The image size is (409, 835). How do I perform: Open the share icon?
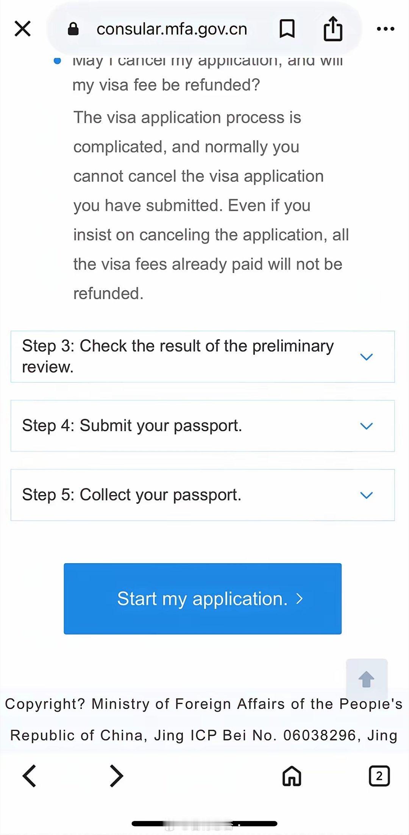pos(333,28)
